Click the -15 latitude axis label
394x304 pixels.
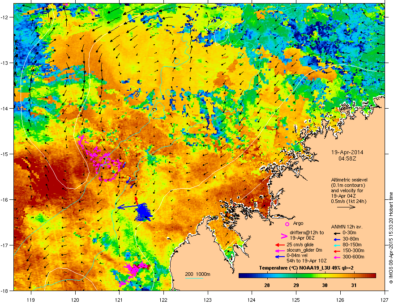click(5, 154)
